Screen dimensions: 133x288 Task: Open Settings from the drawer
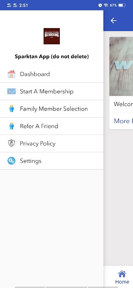coord(52,161)
